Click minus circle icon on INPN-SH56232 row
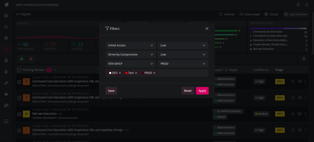This screenshot has height=142, width=314. tap(293, 81)
